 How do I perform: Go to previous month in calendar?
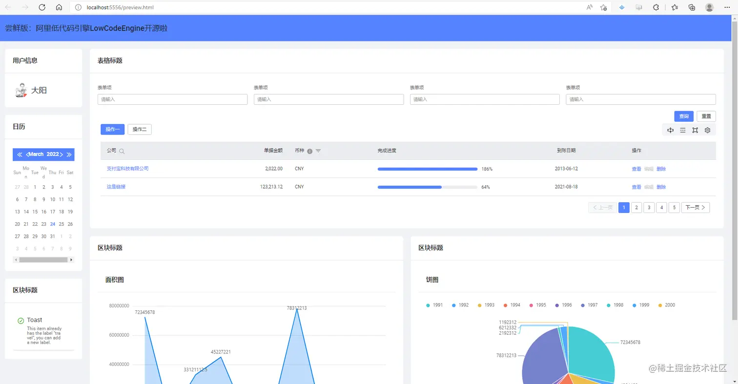point(27,154)
